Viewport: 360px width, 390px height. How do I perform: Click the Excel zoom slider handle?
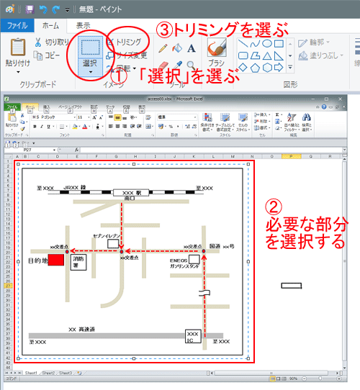tap(320, 378)
